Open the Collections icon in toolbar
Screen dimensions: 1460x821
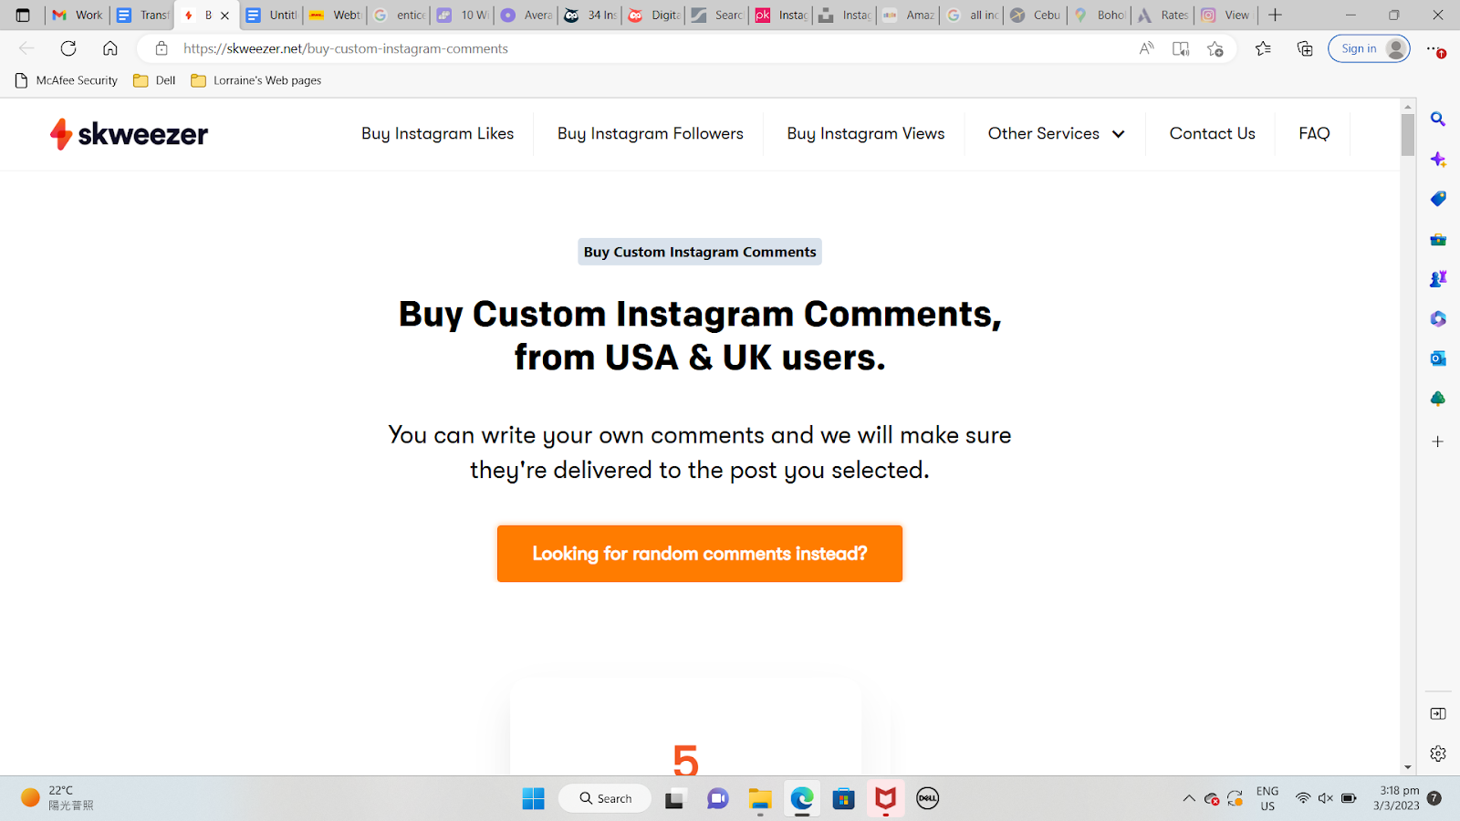coord(1305,48)
